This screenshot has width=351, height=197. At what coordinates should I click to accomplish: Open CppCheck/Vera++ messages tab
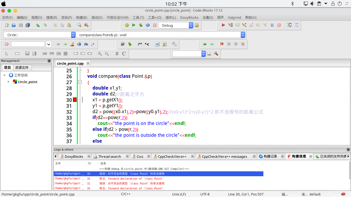coord(224,156)
